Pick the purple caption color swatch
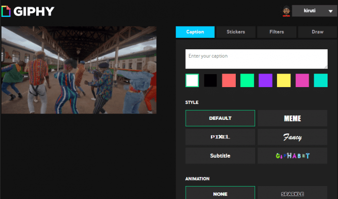Image resolution: width=338 pixels, height=199 pixels. tap(266, 81)
